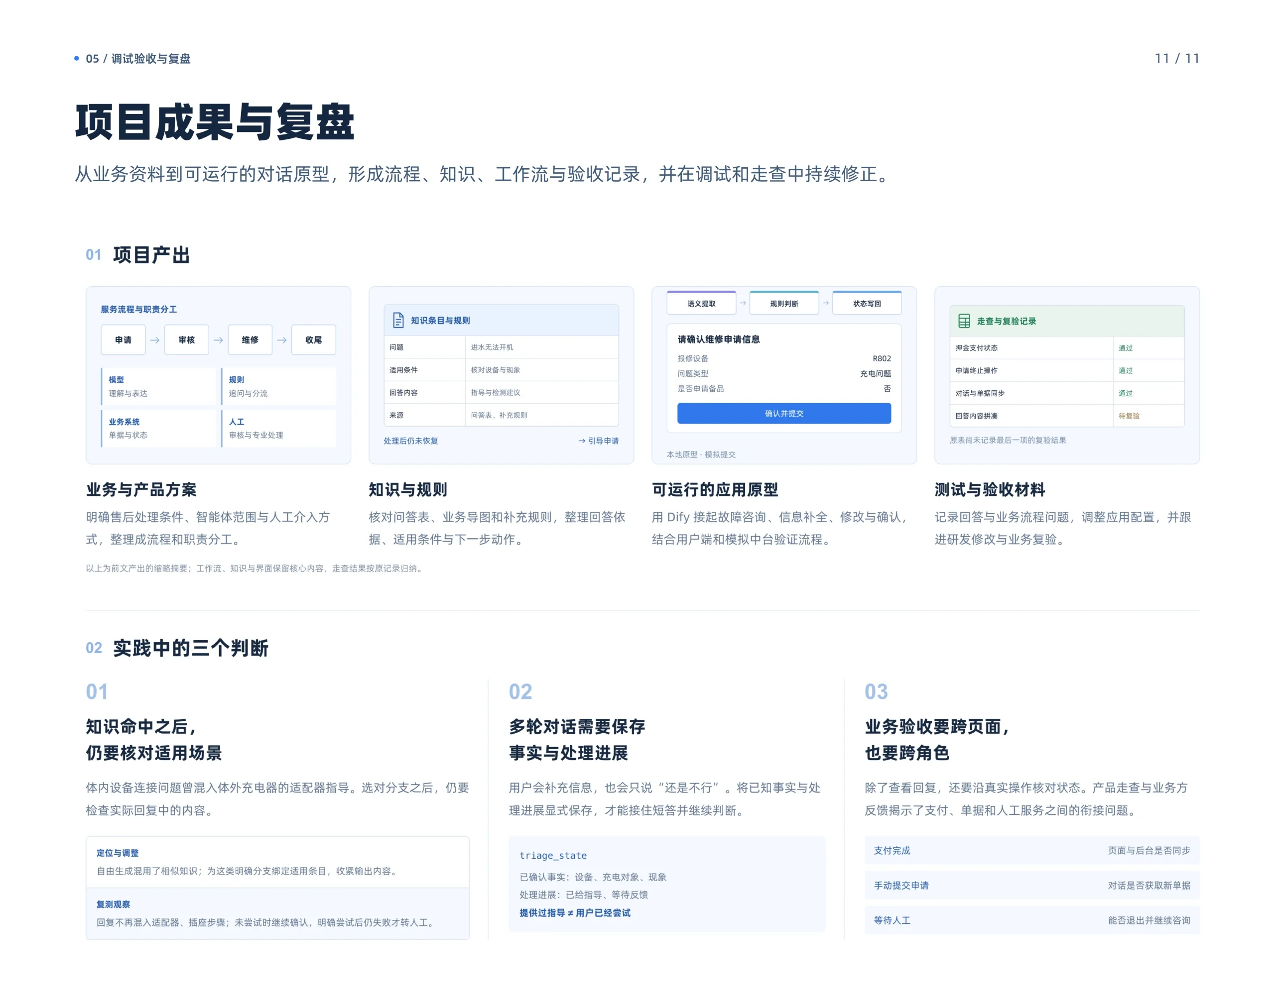The image size is (1275, 1006).
Task: Click the 提供过指导 ≠ 用户已经尝试 line
Action: coord(574,912)
